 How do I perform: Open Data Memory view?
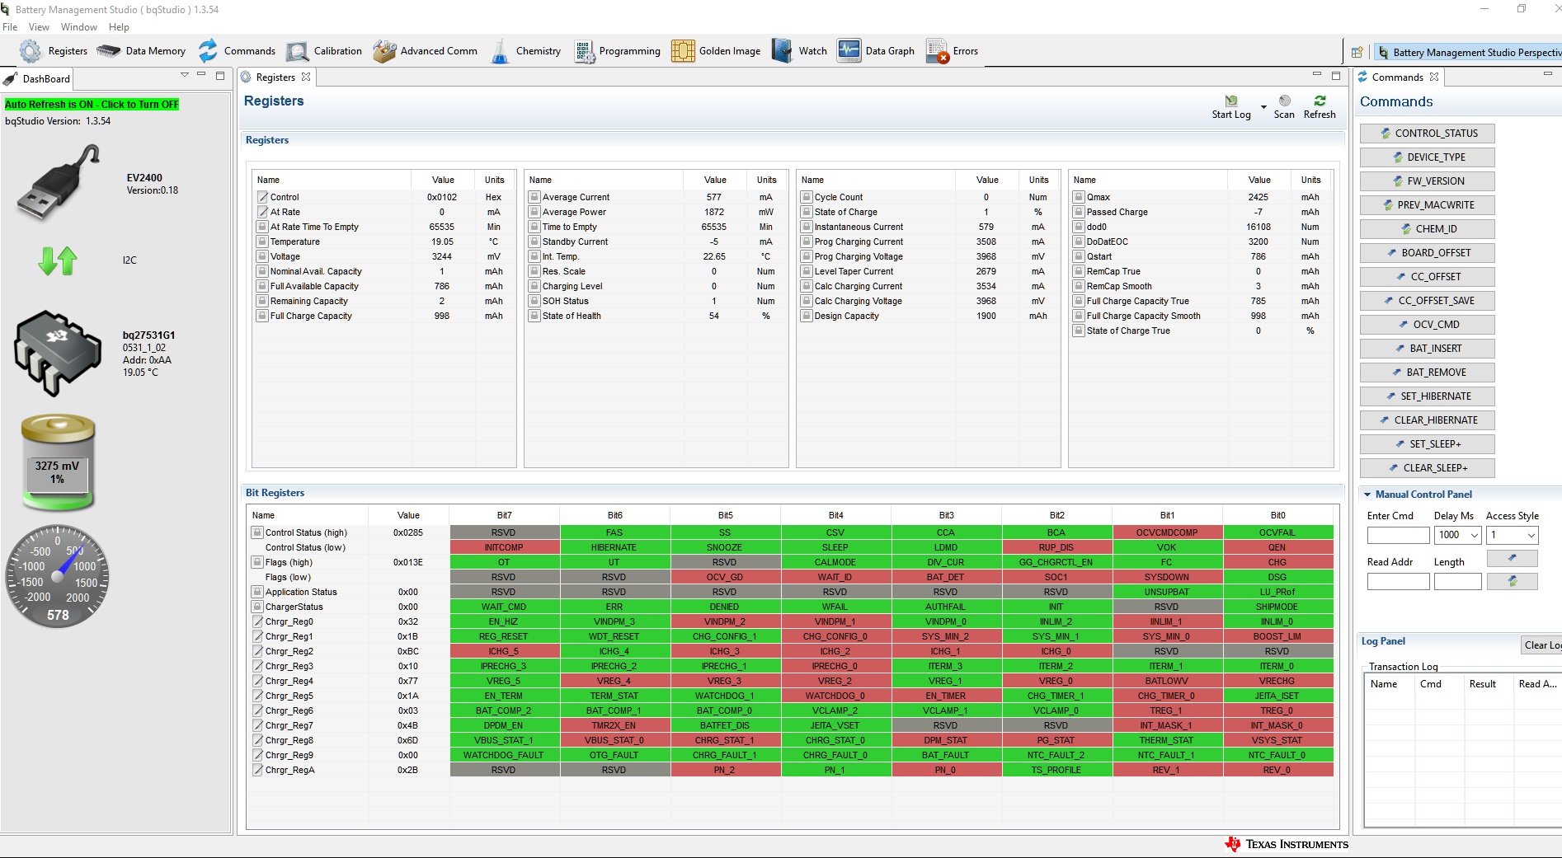[x=141, y=51]
